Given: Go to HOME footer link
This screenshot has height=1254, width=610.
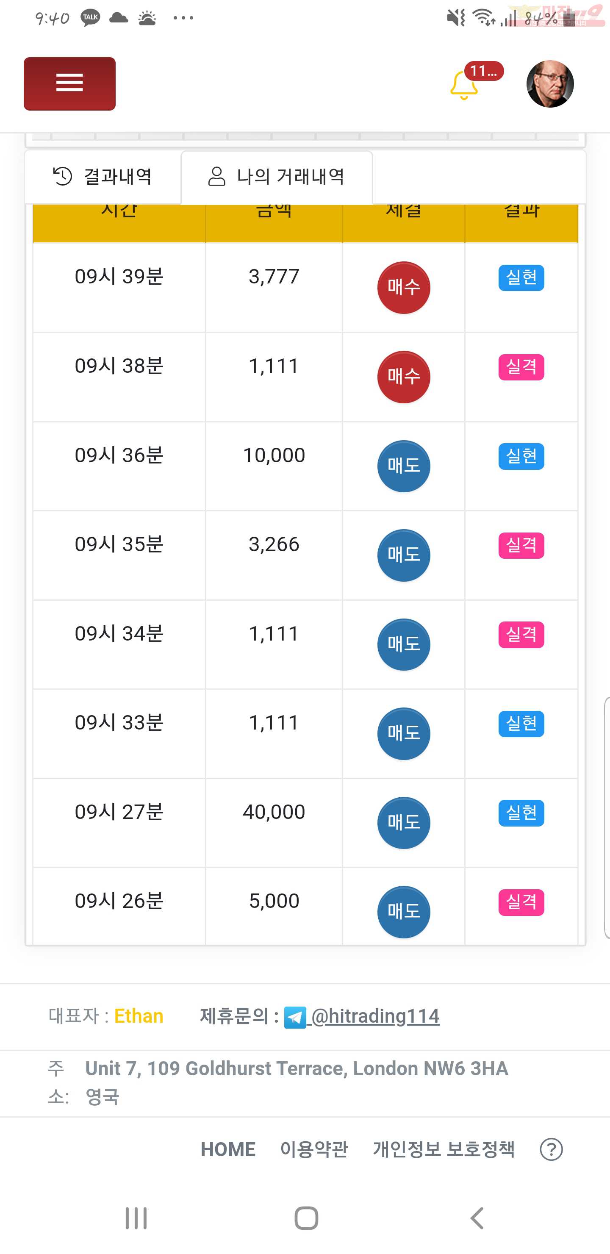Looking at the screenshot, I should tap(228, 1149).
